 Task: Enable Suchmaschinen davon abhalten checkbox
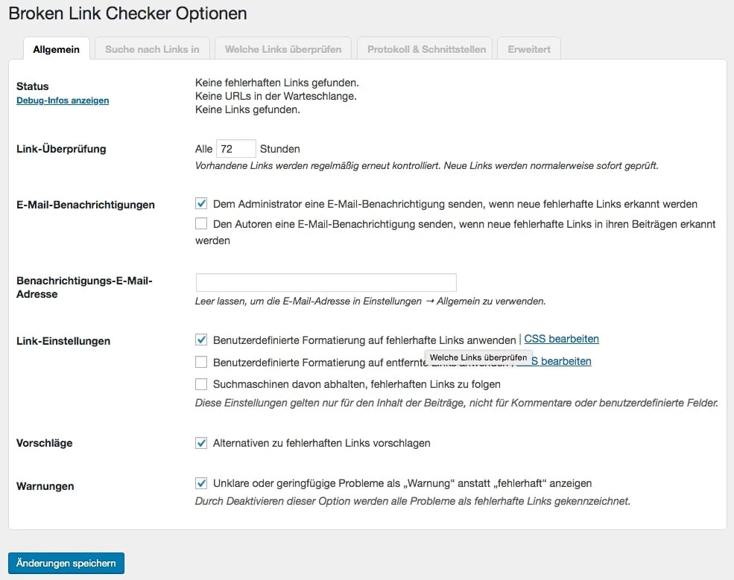[x=201, y=384]
